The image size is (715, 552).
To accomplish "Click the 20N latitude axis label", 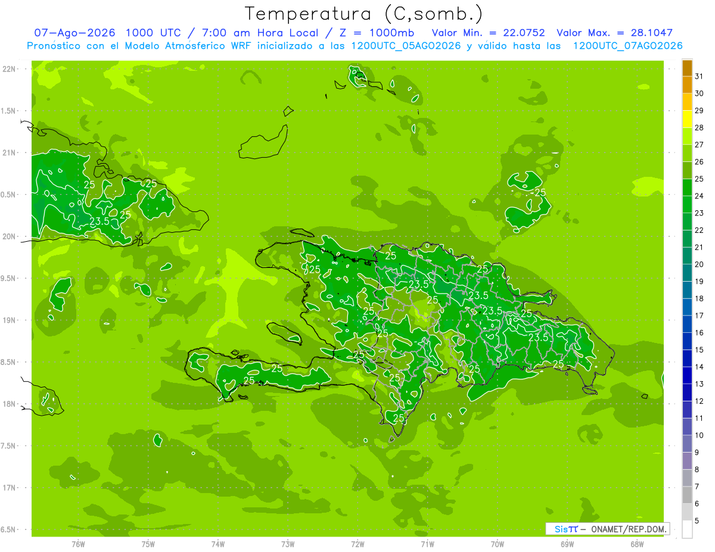I will (x=10, y=236).
